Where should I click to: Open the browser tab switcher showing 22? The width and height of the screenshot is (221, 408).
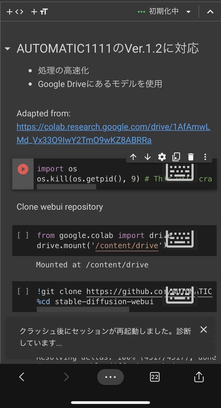155,377
